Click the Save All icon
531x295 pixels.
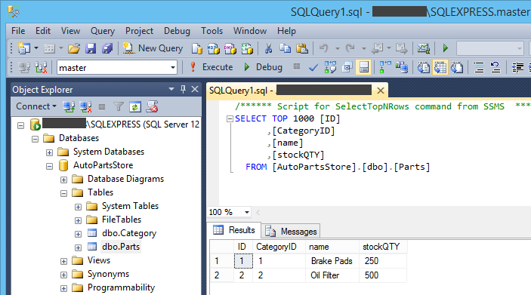[x=107, y=48]
